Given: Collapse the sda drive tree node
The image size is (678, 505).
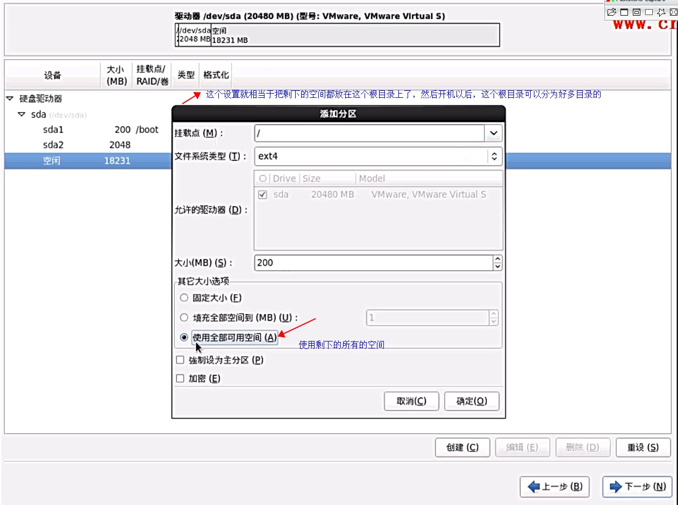Looking at the screenshot, I should coord(22,115).
